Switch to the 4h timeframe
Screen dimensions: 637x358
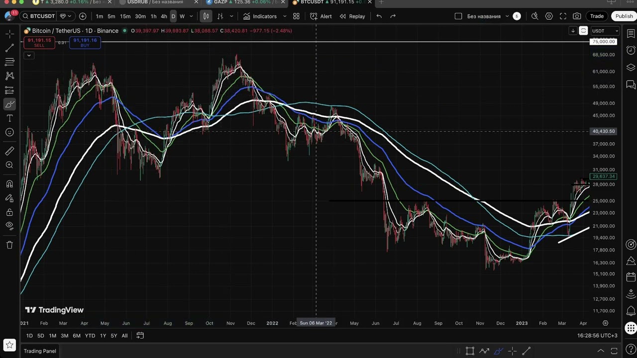pyautogui.click(x=164, y=16)
